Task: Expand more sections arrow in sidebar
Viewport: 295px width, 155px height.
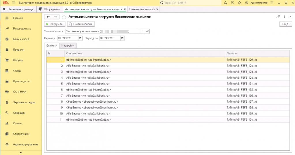Action: click(21, 153)
